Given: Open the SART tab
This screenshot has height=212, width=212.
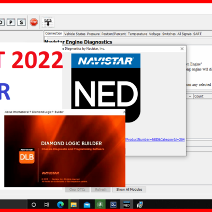Looking at the screenshot, I should (x=197, y=34).
